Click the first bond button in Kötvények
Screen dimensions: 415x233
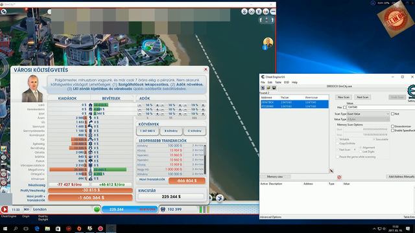147,131
